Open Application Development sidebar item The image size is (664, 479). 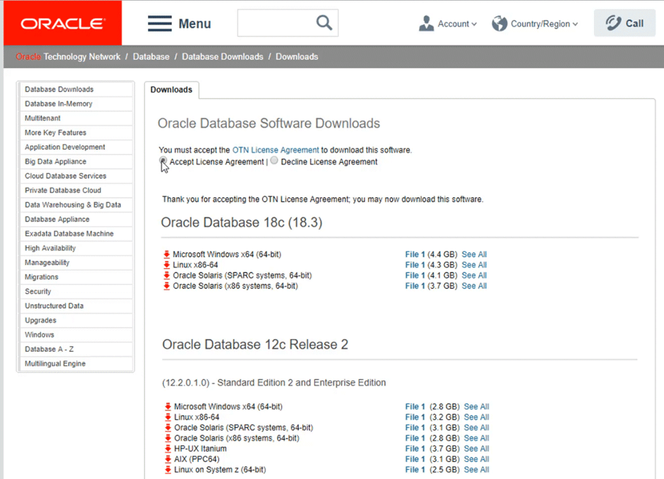[x=77, y=147]
